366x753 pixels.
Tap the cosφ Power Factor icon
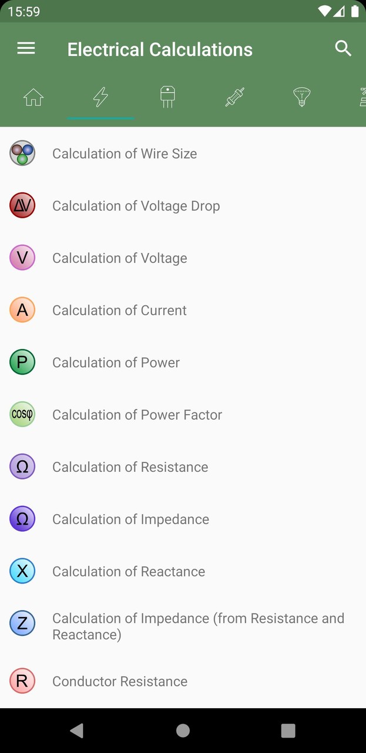pyautogui.click(x=22, y=414)
